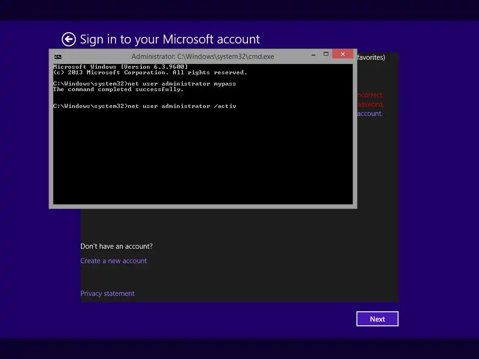
Task: Click the partially hidden account link
Action: pos(370,114)
